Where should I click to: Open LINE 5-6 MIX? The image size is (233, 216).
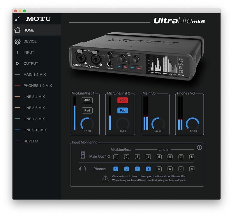[37, 108]
